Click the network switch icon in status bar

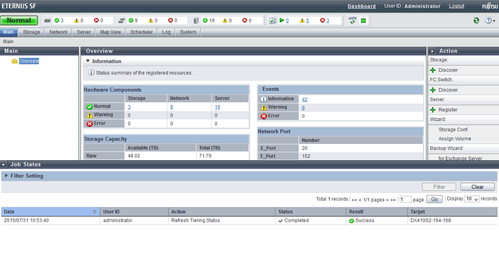(x=121, y=21)
